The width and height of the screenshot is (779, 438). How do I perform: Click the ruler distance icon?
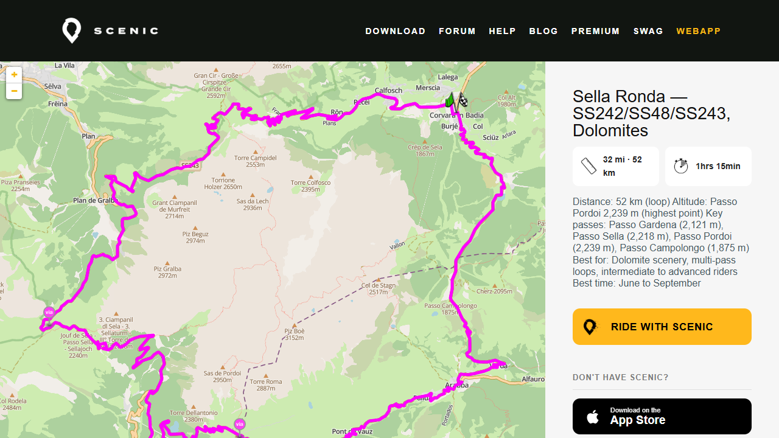tap(589, 166)
